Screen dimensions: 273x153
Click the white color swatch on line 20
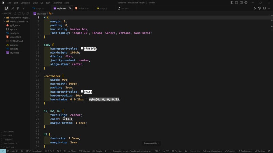click(x=82, y=91)
